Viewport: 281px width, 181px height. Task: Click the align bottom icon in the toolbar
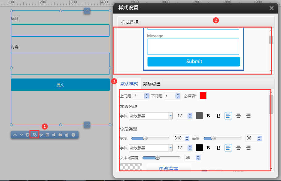(x=54, y=135)
